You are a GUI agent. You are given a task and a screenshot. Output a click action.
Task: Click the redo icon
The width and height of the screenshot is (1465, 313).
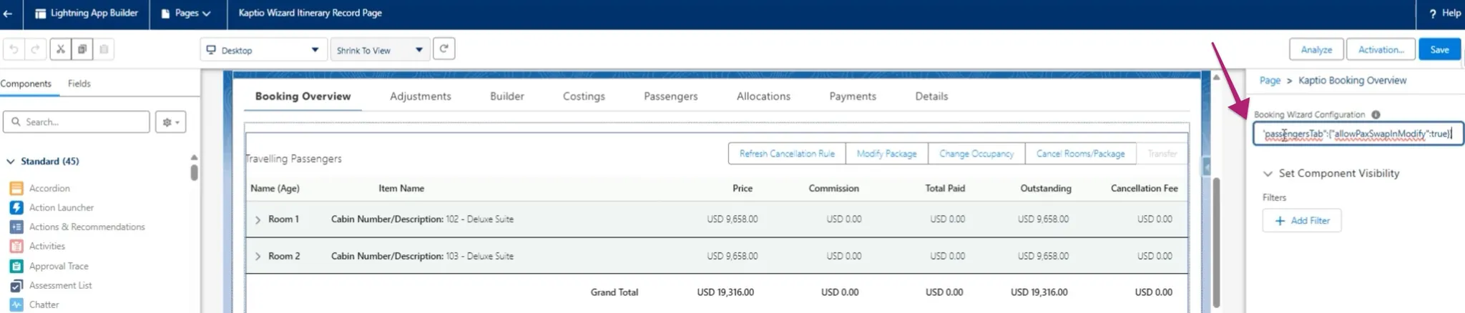pos(35,49)
